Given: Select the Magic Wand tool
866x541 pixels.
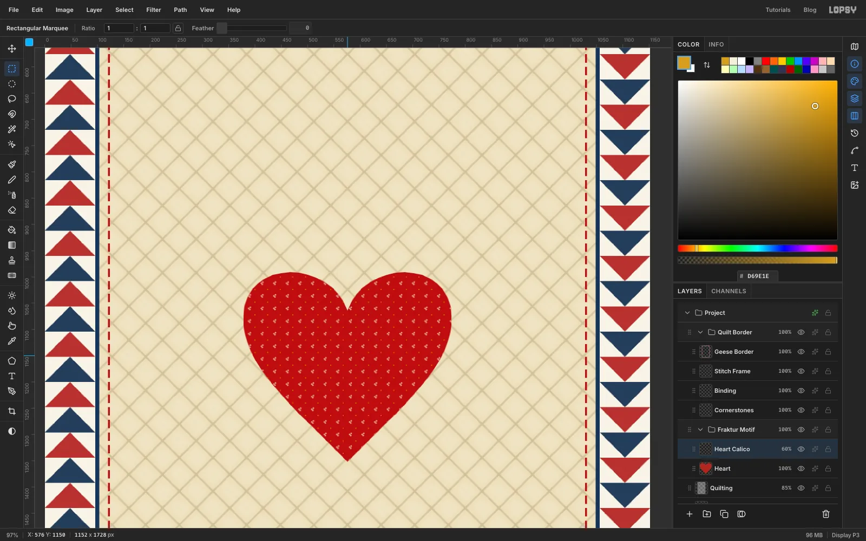Looking at the screenshot, I should click(x=12, y=129).
